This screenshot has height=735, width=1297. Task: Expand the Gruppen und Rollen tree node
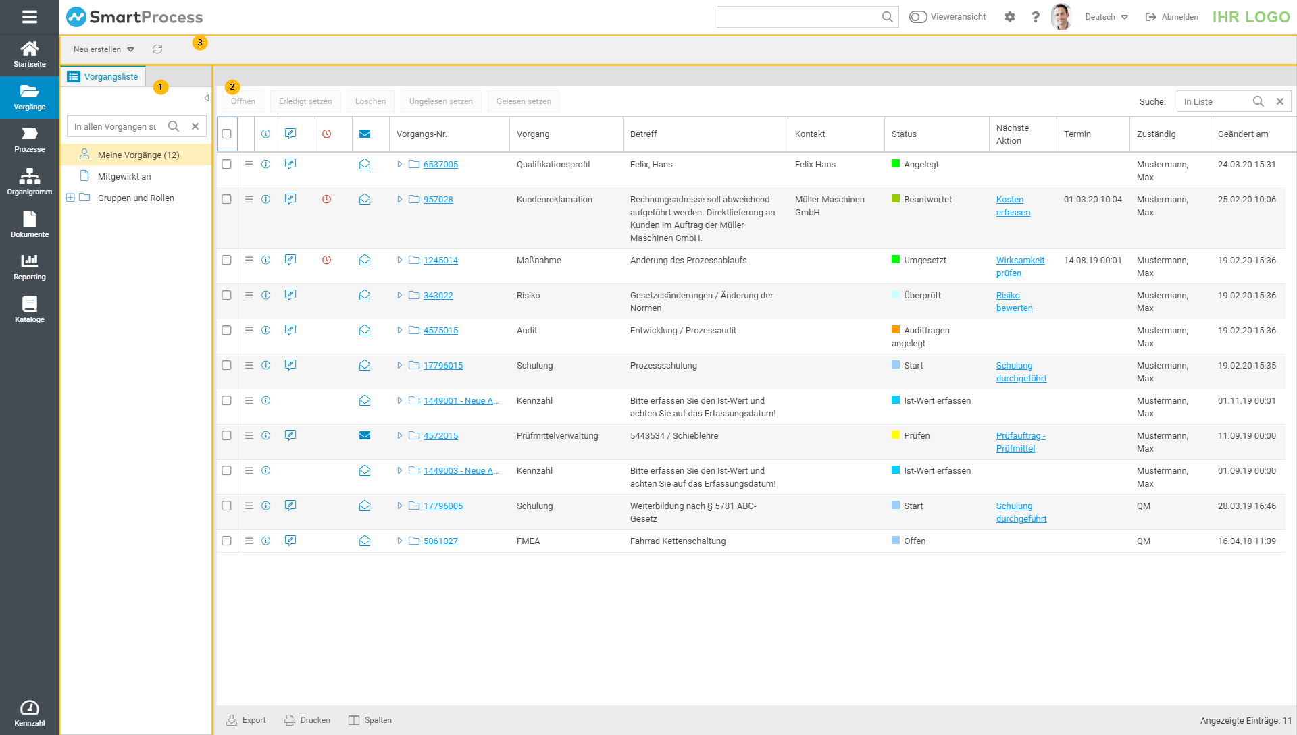(70, 198)
